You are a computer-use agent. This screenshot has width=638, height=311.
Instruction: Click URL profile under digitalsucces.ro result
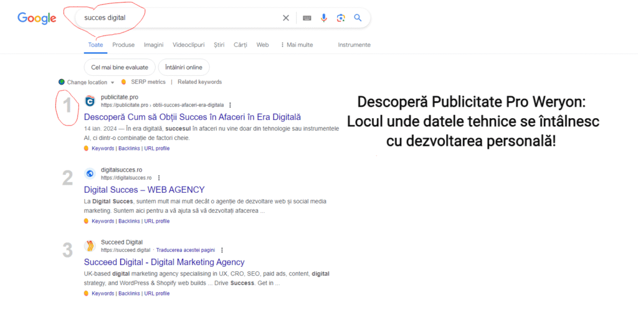(x=156, y=221)
